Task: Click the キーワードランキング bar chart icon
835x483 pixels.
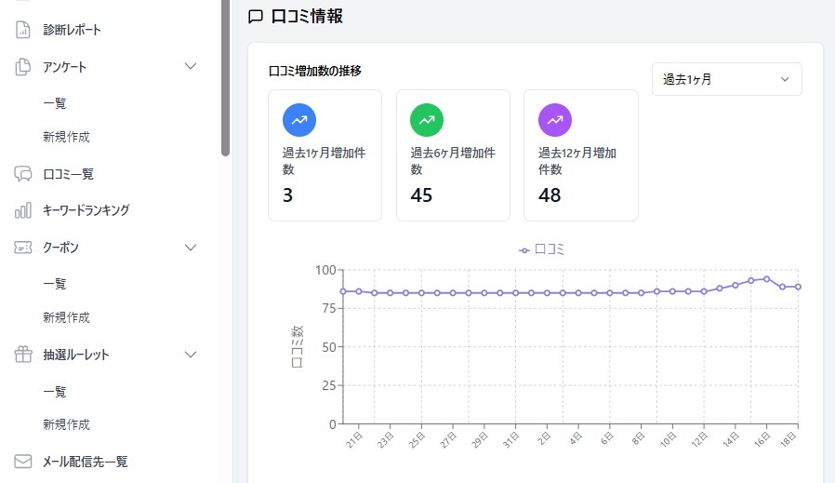Action: click(24, 210)
